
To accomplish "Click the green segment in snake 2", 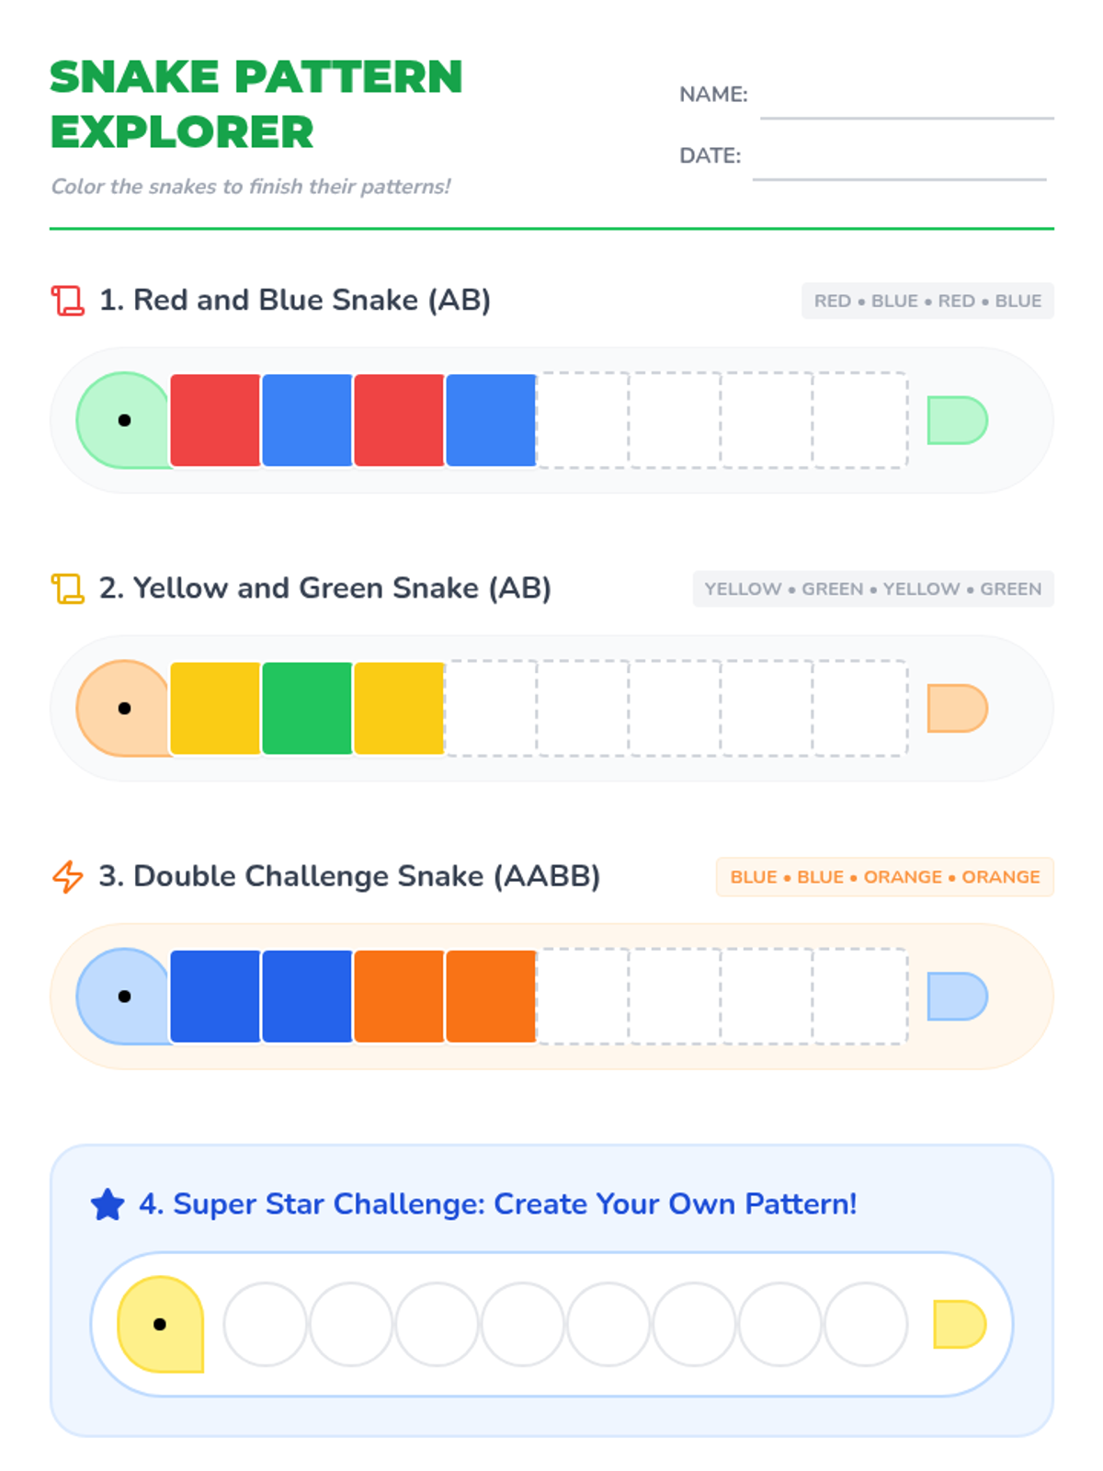I will coord(307,708).
